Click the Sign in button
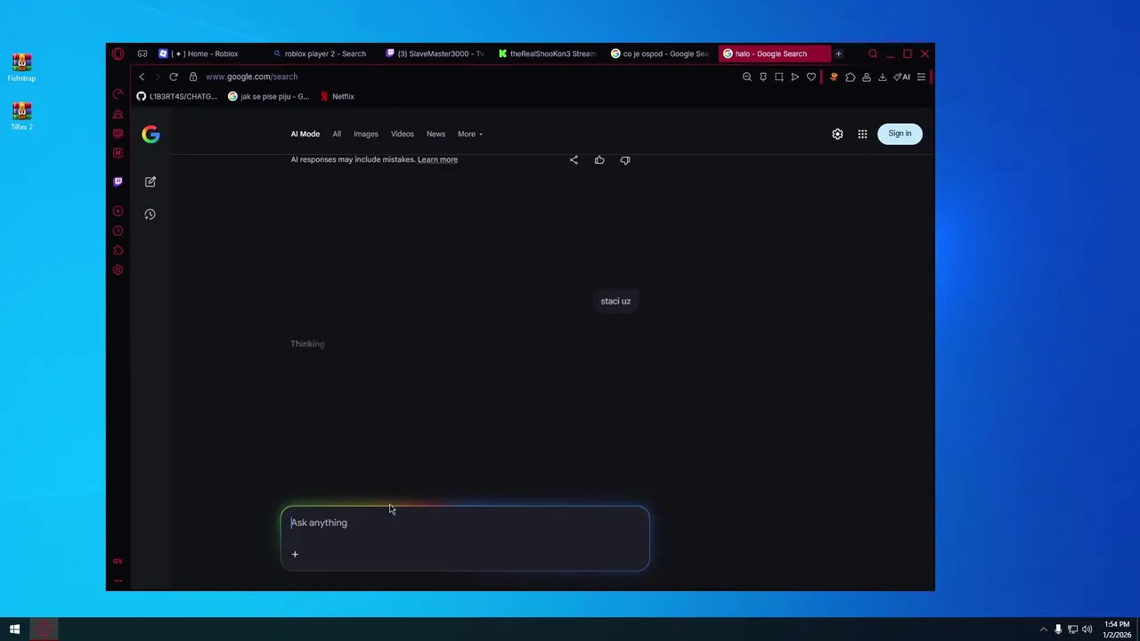1140x641 pixels. (900, 134)
